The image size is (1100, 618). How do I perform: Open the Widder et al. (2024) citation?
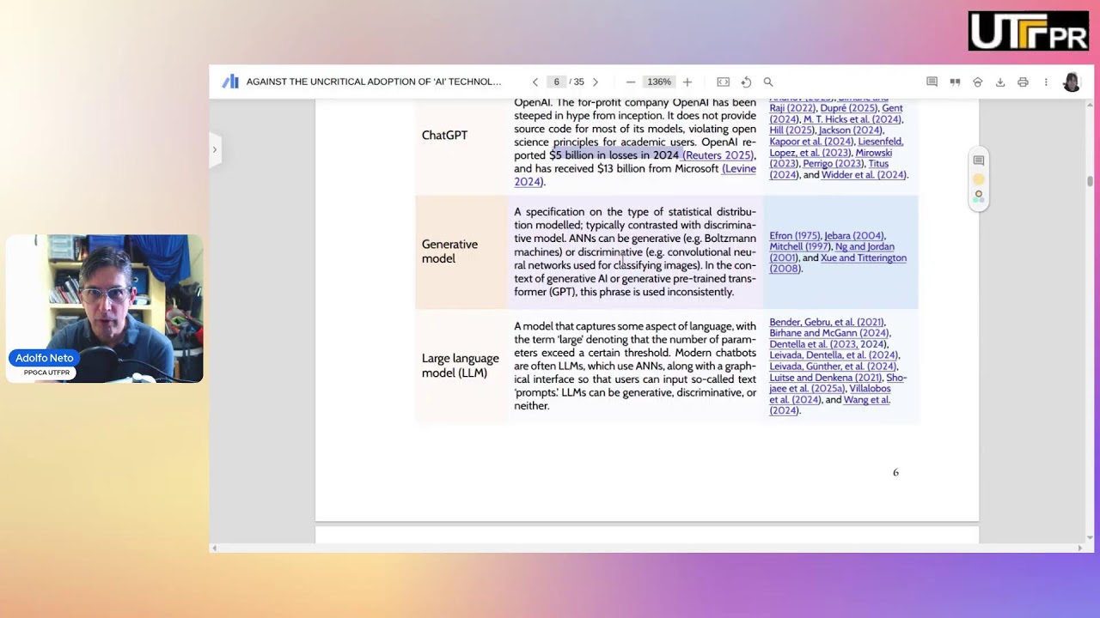point(864,175)
